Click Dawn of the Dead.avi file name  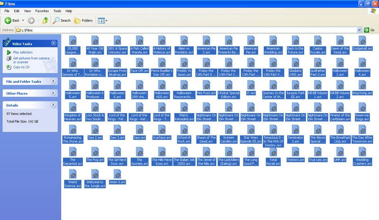340,51
